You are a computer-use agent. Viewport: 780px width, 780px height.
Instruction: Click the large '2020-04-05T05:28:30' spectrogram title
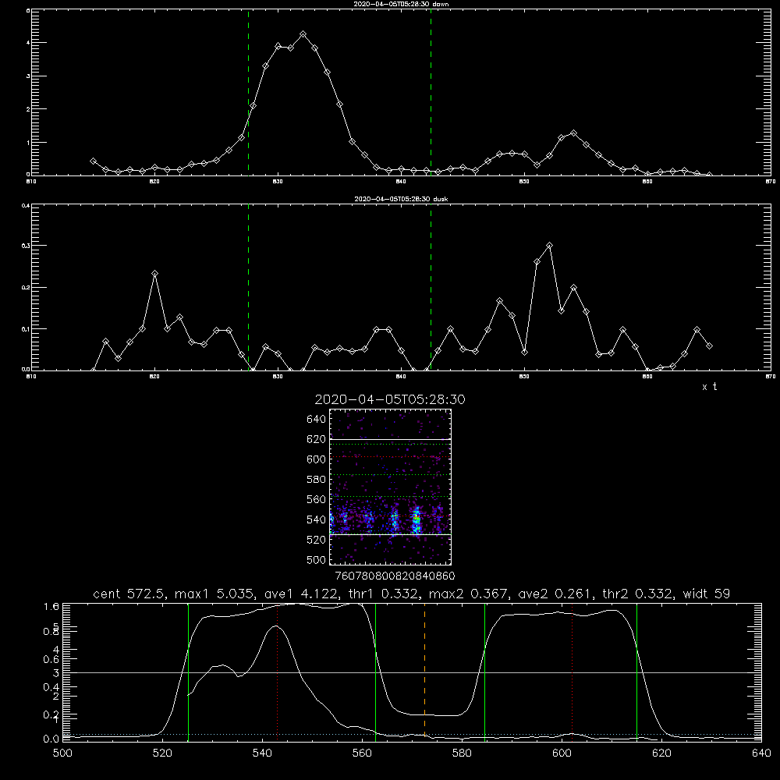(390, 399)
